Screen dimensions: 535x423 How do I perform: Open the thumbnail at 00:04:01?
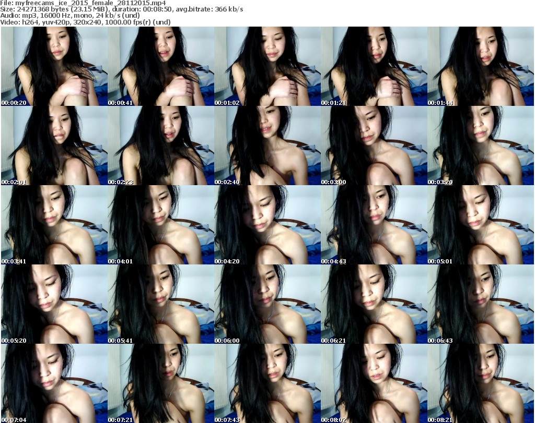click(x=161, y=225)
